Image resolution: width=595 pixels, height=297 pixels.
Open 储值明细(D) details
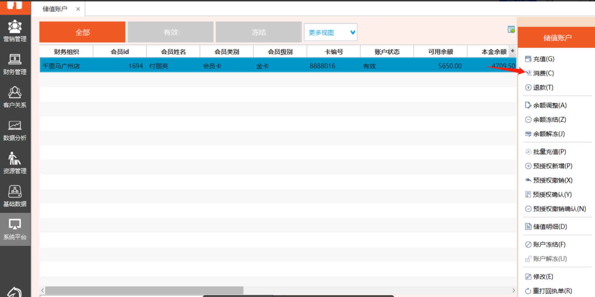pos(549,227)
